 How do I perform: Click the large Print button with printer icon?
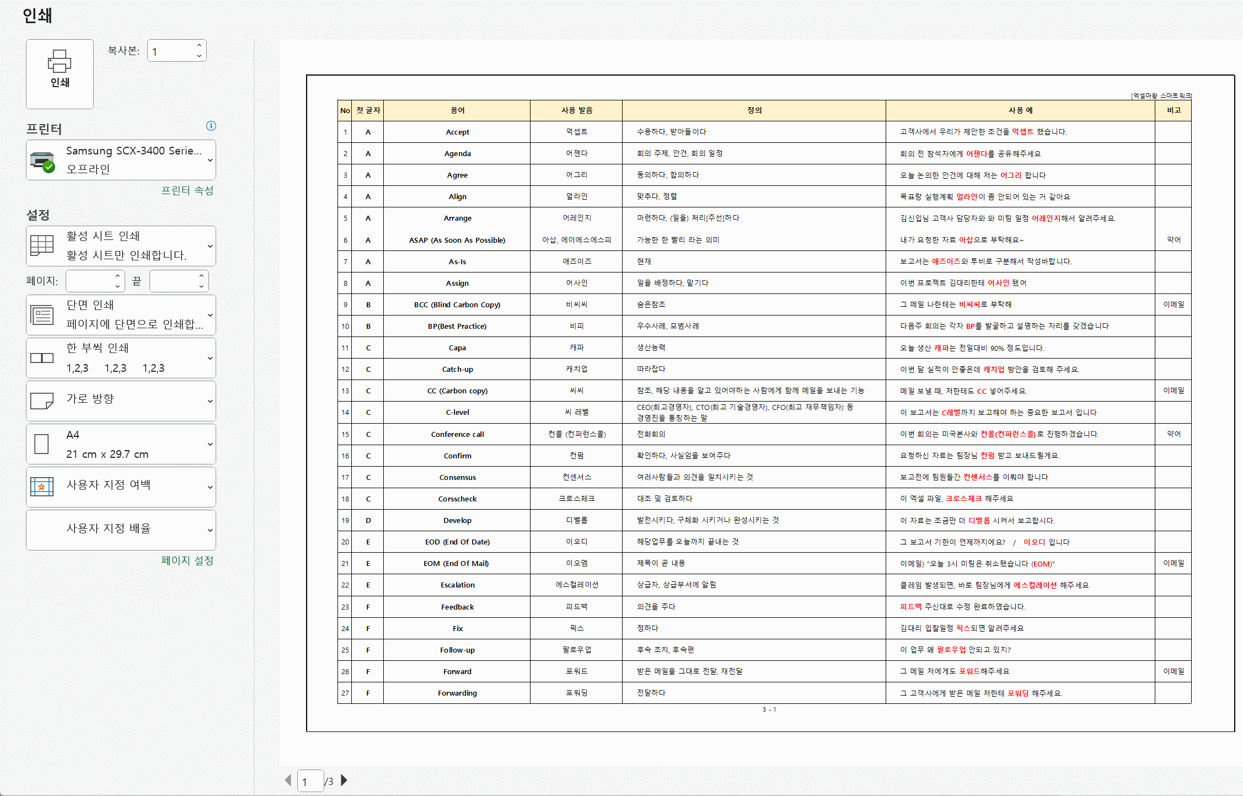[60, 73]
